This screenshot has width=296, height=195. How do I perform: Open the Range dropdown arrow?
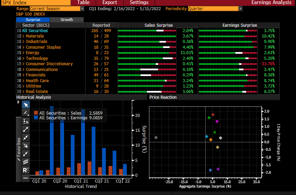coord(82,9)
